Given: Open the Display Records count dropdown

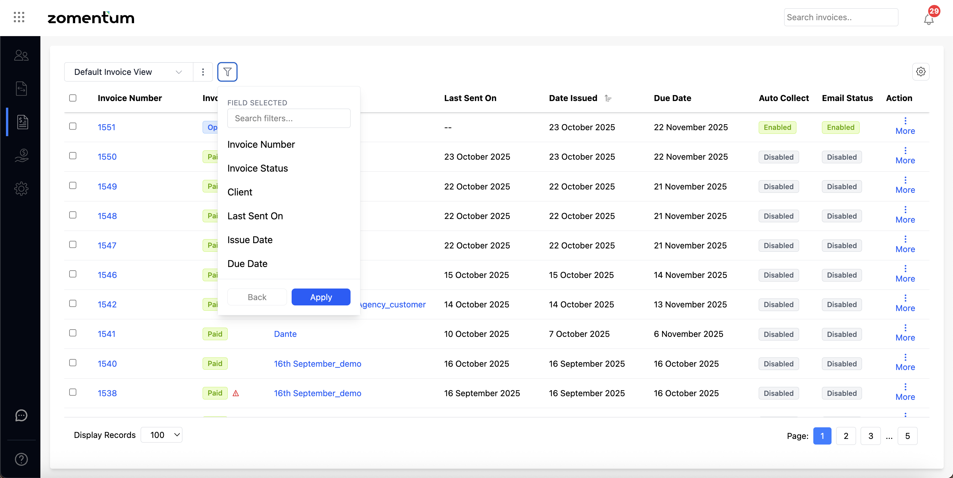Looking at the screenshot, I should [162, 435].
